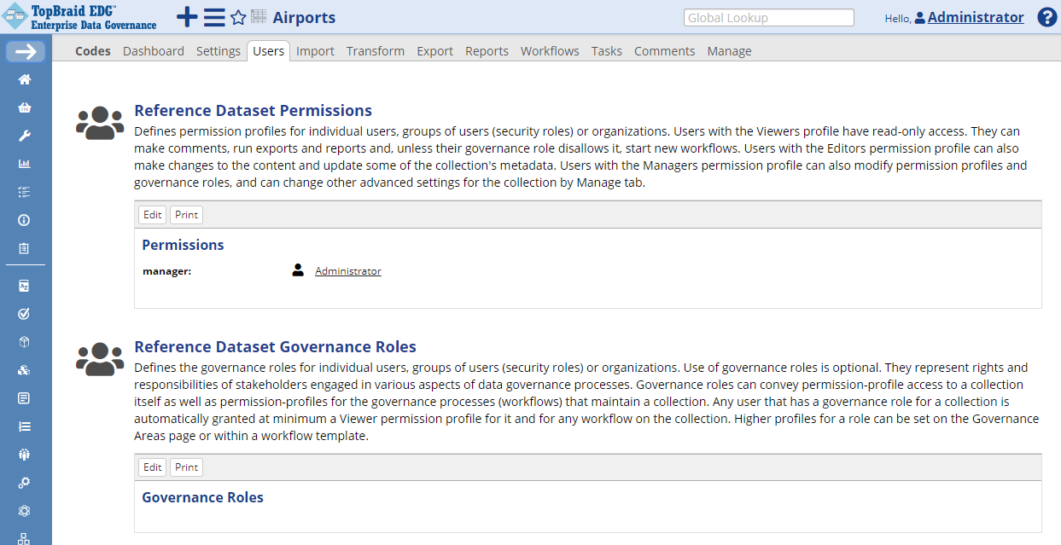Switch to the Workflows tab
The image size is (1061, 545).
pos(550,50)
